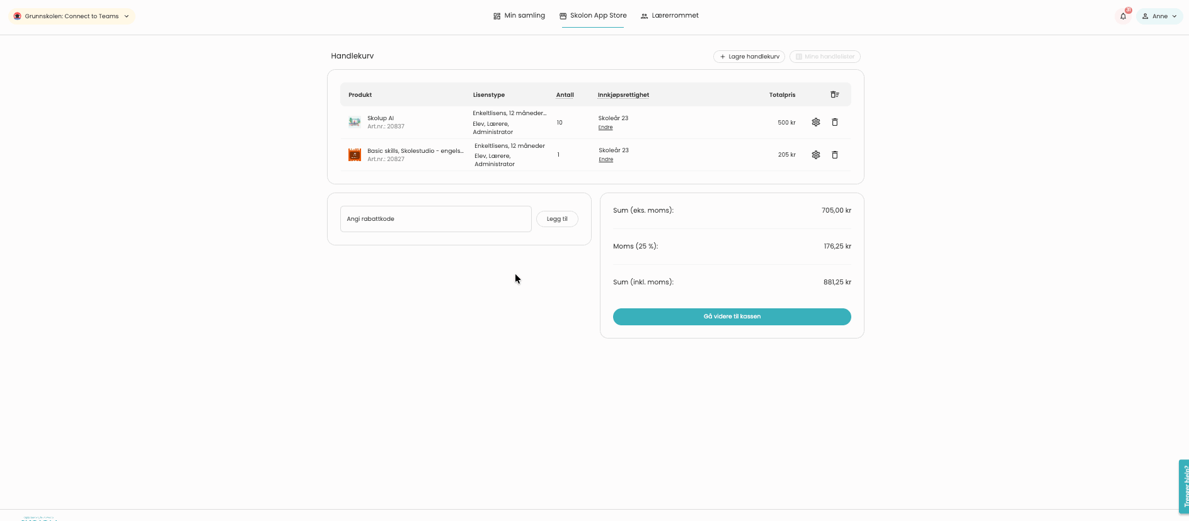The width and height of the screenshot is (1189, 521).
Task: Go to the Lærerrommet tab
Action: pyautogui.click(x=669, y=16)
